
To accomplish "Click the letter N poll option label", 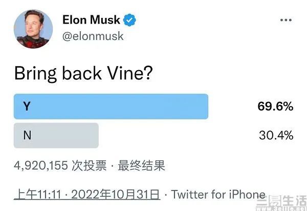I will [x=27, y=136].
